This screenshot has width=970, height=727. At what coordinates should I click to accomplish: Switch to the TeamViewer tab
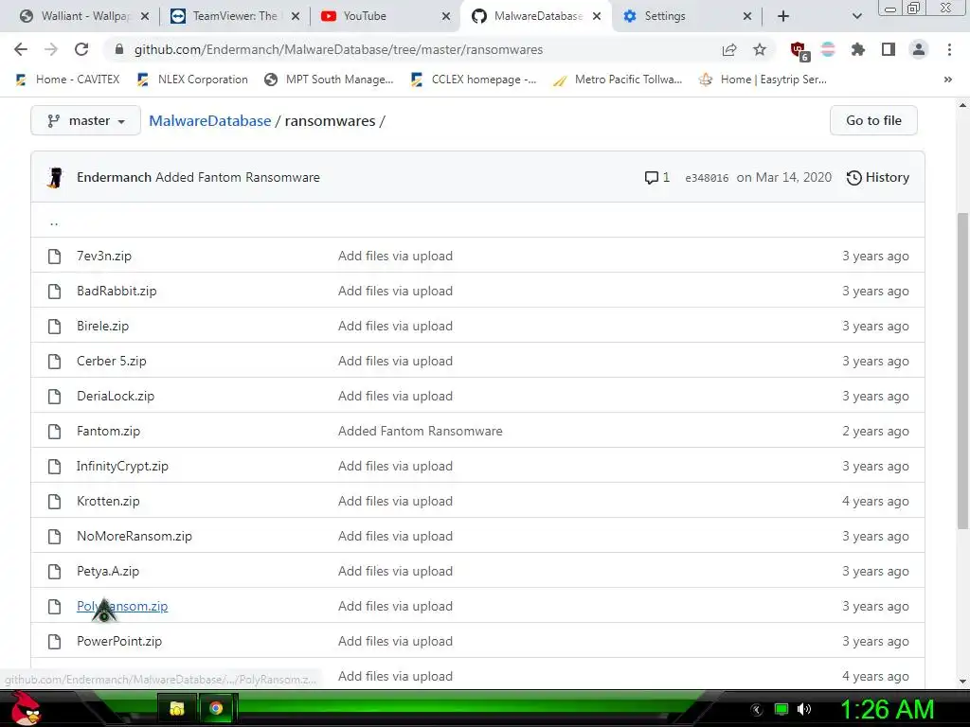[235, 16]
